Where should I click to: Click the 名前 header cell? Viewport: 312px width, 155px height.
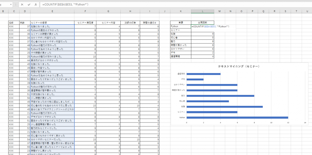[14, 22]
